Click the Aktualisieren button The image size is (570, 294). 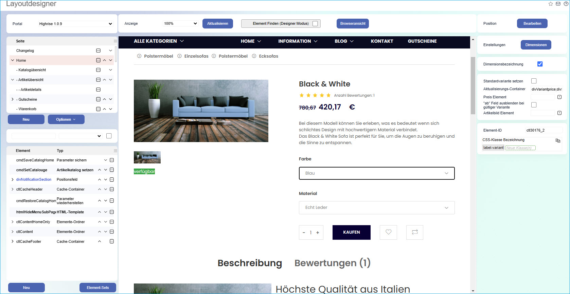[218, 23]
